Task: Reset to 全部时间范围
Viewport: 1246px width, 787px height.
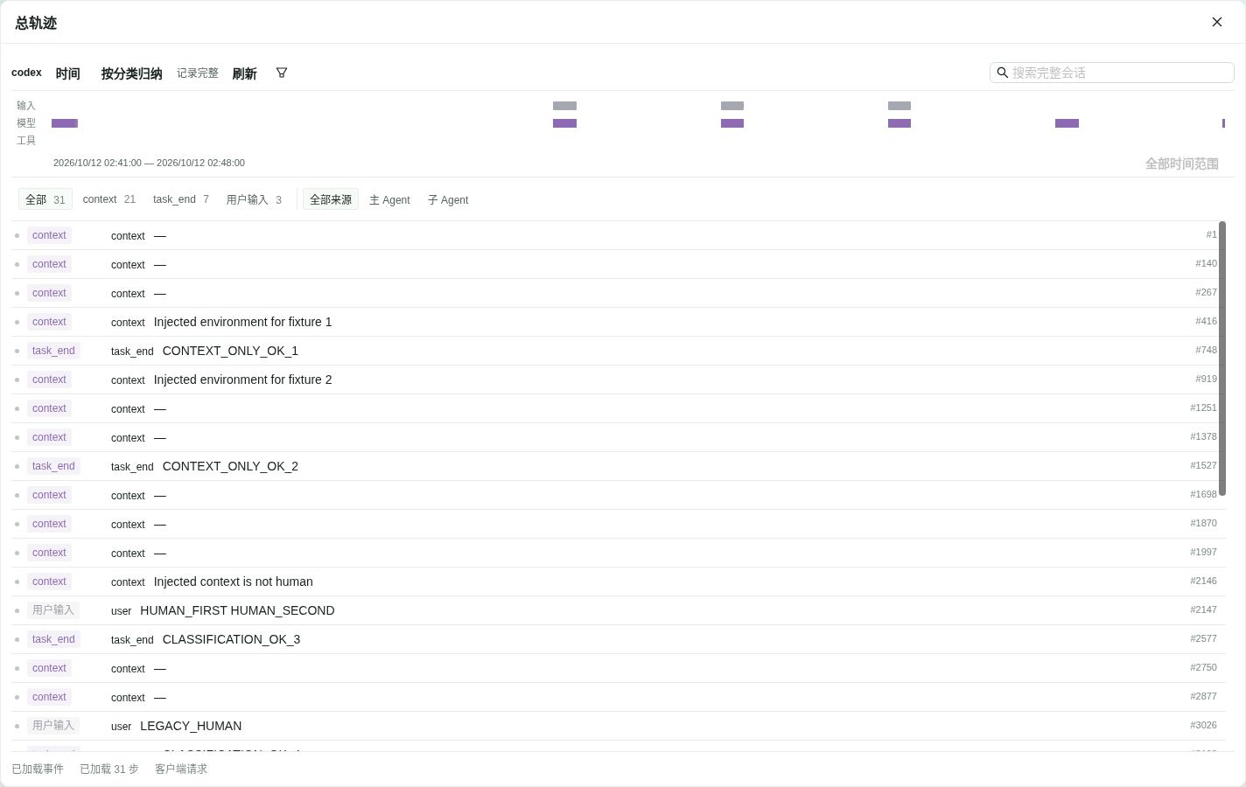Action: click(1181, 164)
